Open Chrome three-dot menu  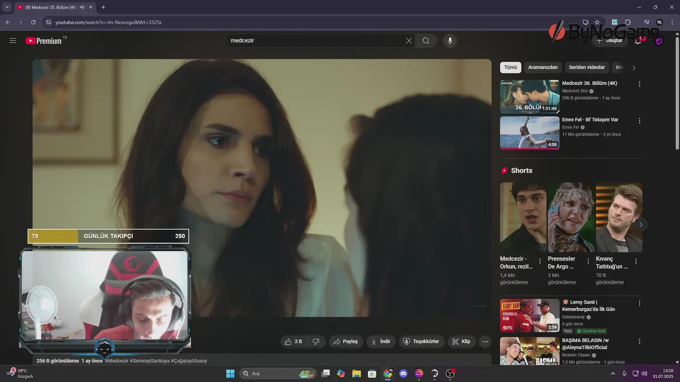pos(672,22)
